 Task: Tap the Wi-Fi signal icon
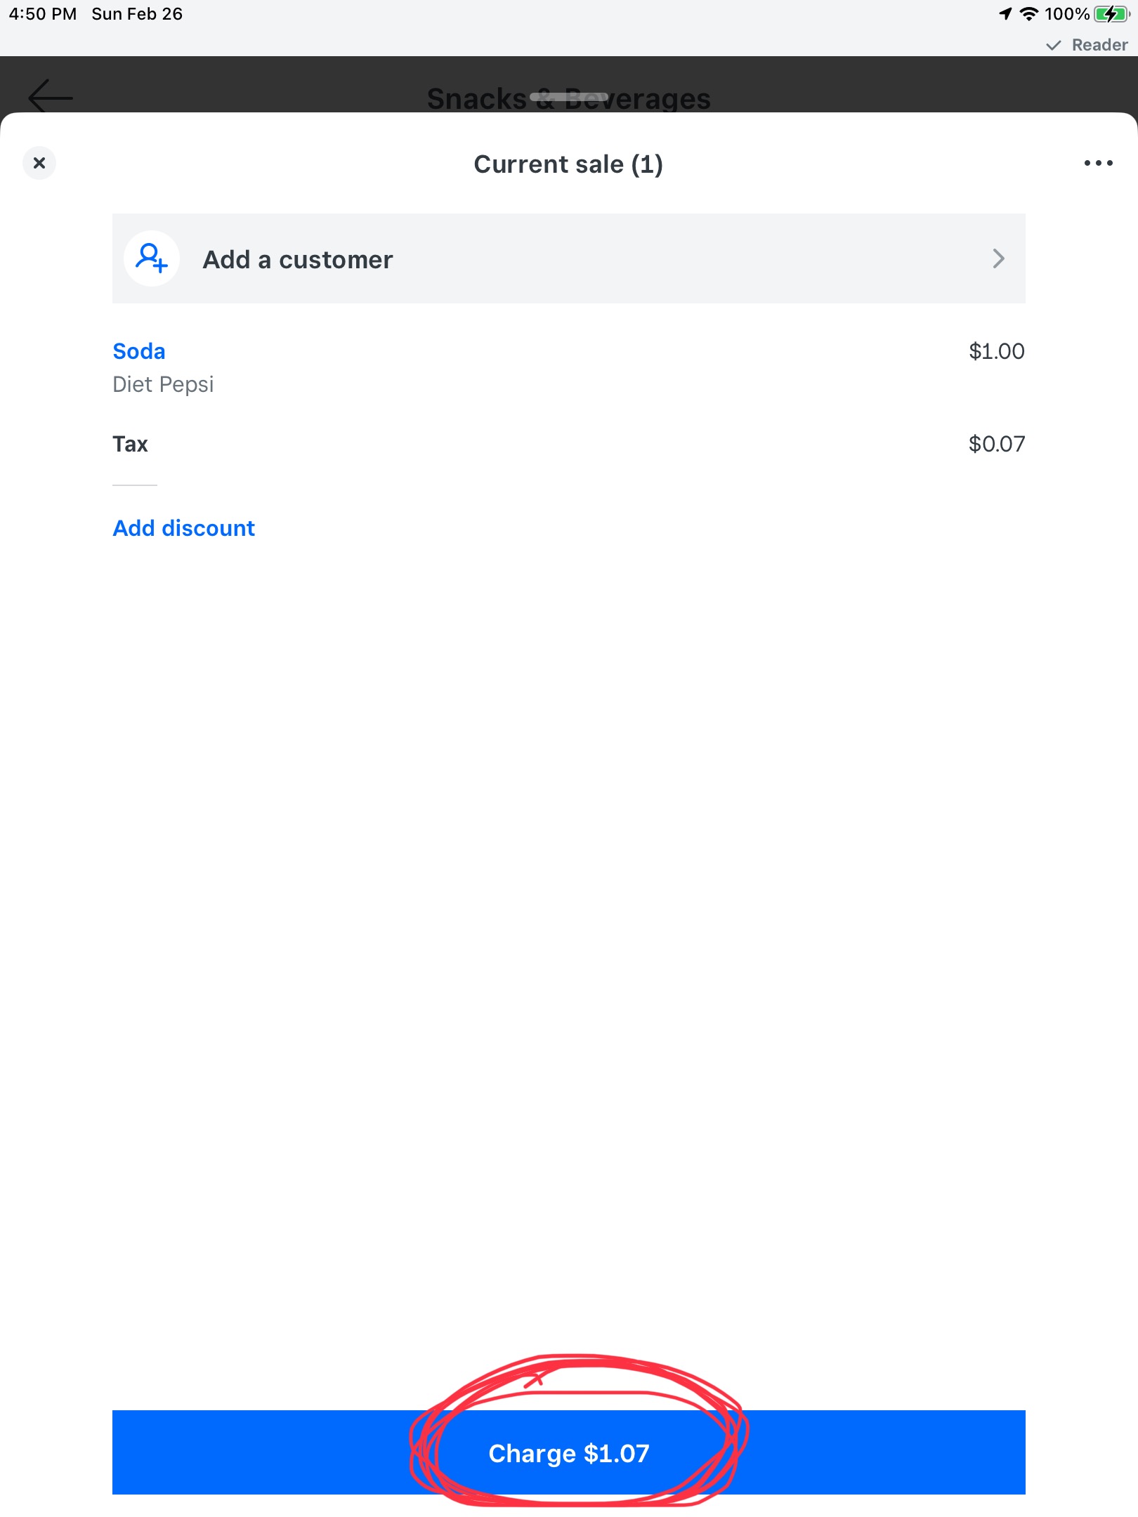1028,14
